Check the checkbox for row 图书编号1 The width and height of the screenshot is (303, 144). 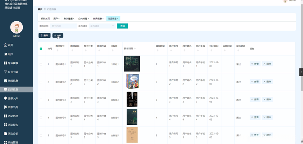click(x=41, y=64)
